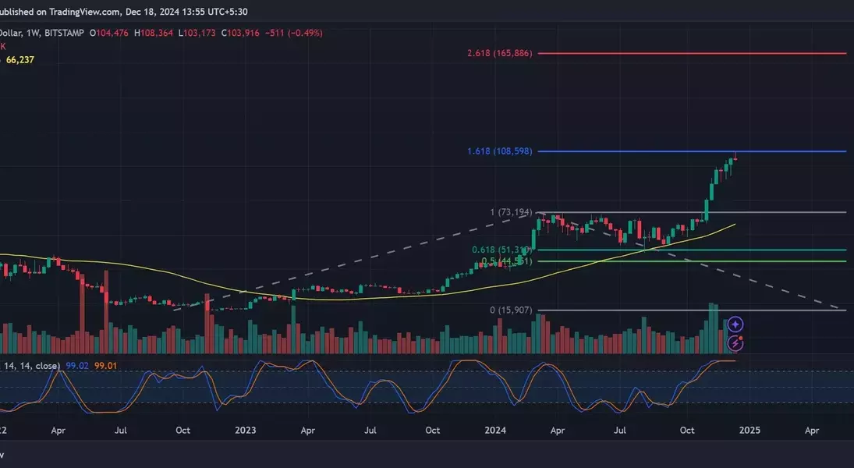
Task: Click the purple sparkle icon on the chart
Action: (x=735, y=324)
